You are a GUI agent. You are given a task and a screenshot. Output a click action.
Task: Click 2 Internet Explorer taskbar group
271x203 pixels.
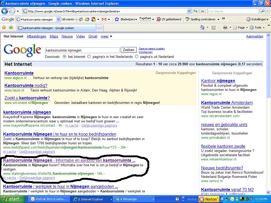[x=92, y=199]
